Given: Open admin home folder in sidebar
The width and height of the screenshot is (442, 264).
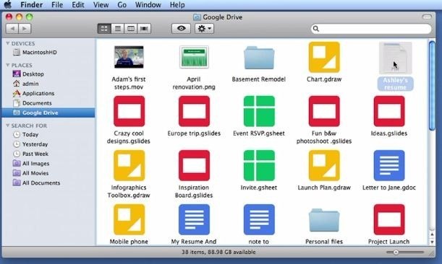Looking at the screenshot, I should pos(25,84).
